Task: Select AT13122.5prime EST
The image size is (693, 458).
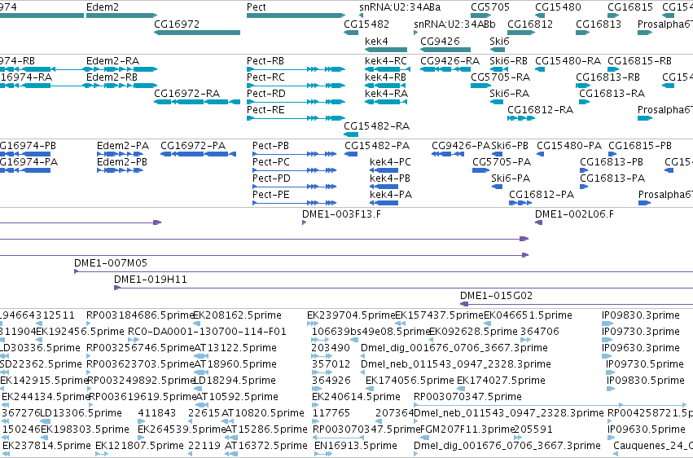Action: click(200, 356)
